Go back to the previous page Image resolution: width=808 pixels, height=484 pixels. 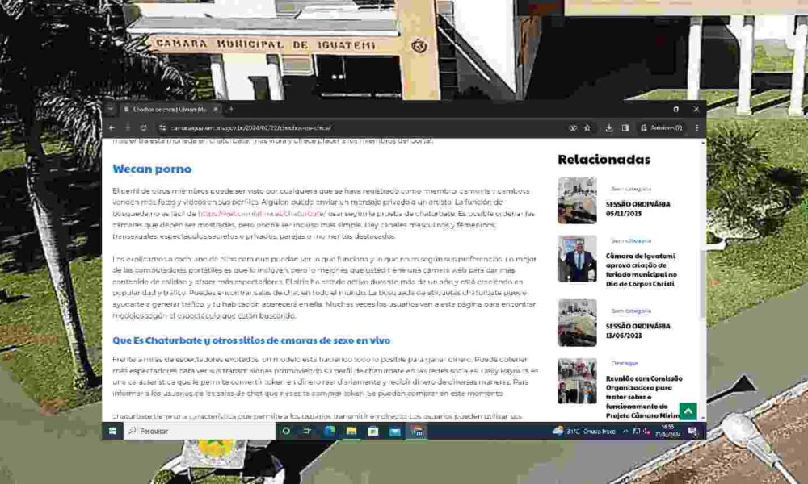point(112,127)
